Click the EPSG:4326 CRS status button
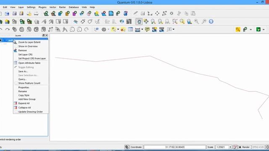Viewport: 269px width, 151px height. 258,147
